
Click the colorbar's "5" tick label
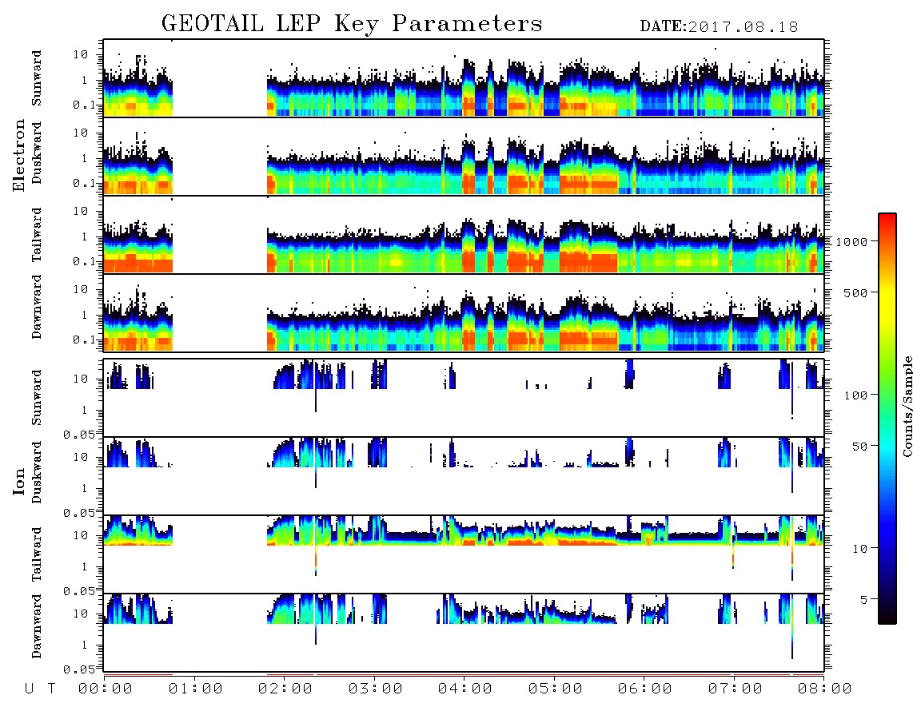864,599
